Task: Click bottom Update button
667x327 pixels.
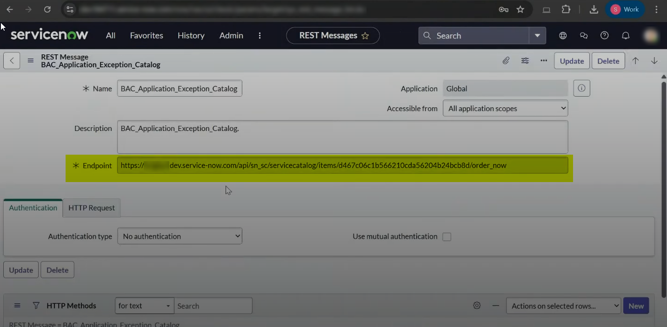Action: 21,270
